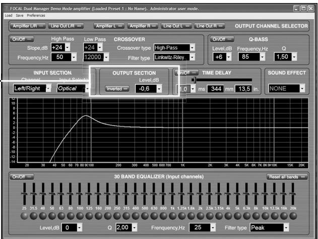The image size is (318, 239).
Task: Select Amplifier R output channel
Action: pyautogui.click(x=143, y=26)
